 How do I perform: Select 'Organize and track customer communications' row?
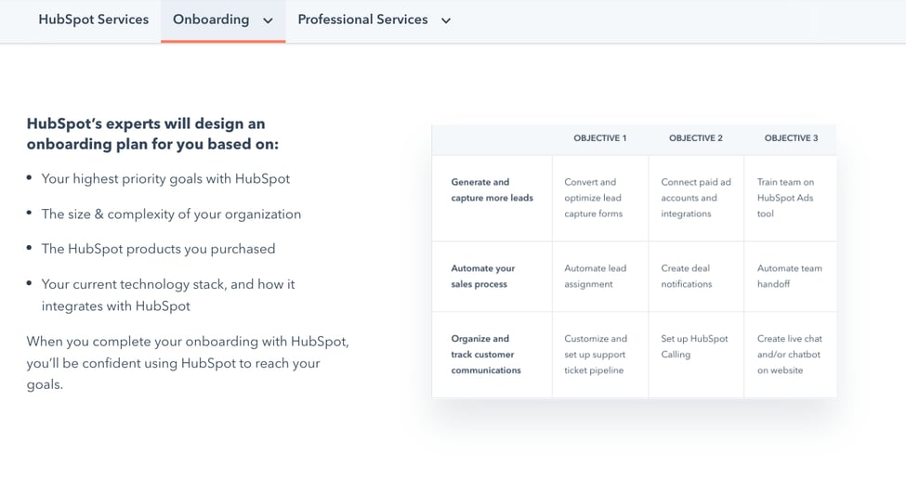coord(486,355)
